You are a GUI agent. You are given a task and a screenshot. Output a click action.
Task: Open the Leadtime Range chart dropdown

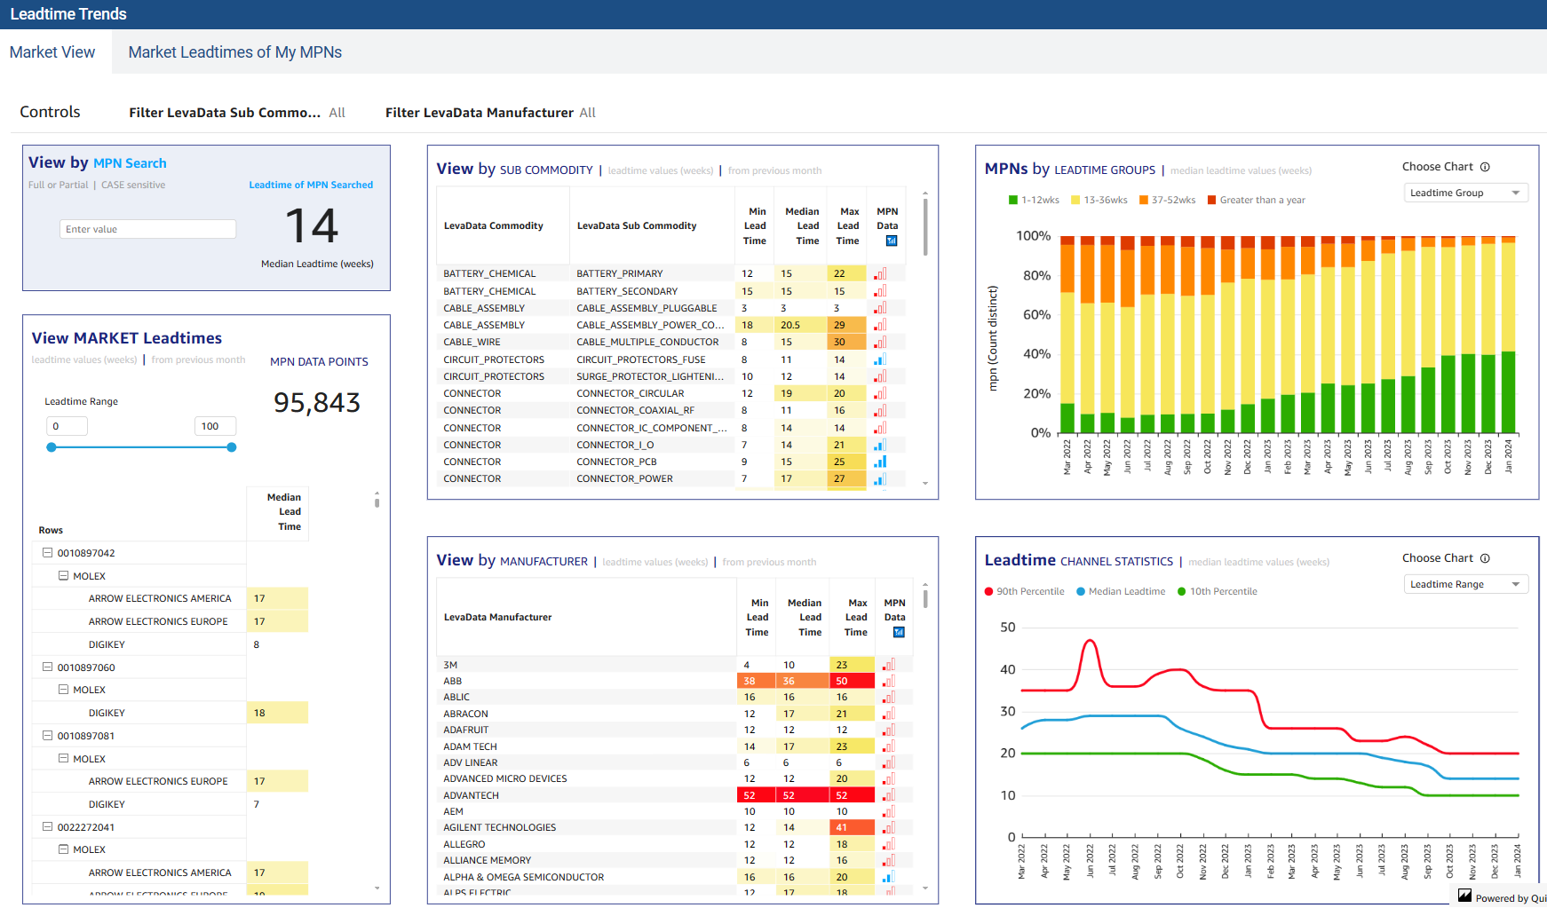tap(1465, 584)
